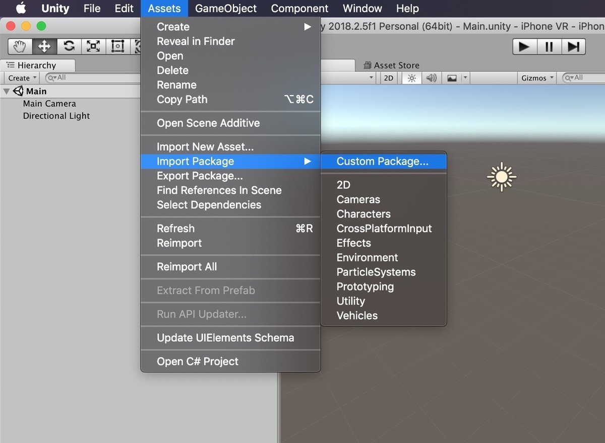Import the Characters package
The image size is (605, 443).
(x=384, y=214)
